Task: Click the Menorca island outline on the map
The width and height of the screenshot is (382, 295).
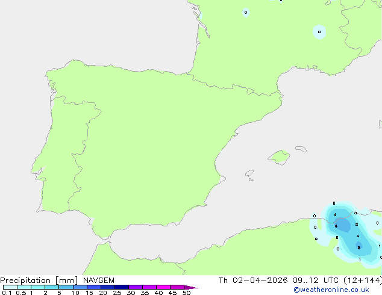Action: pos(301,149)
